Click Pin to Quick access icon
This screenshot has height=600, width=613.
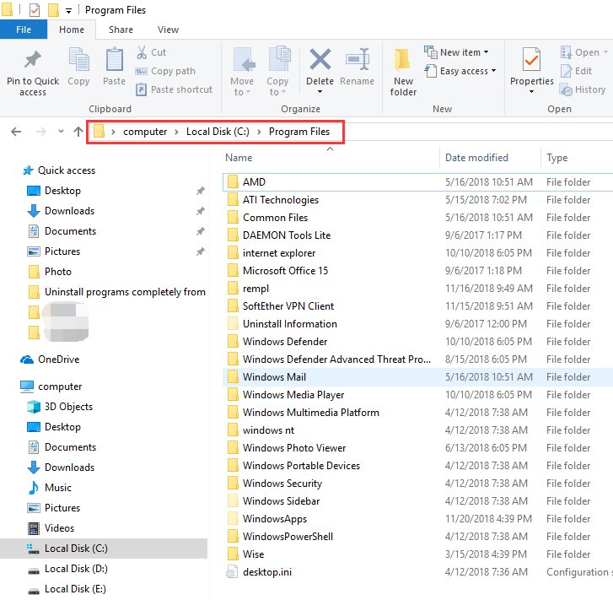point(33,59)
